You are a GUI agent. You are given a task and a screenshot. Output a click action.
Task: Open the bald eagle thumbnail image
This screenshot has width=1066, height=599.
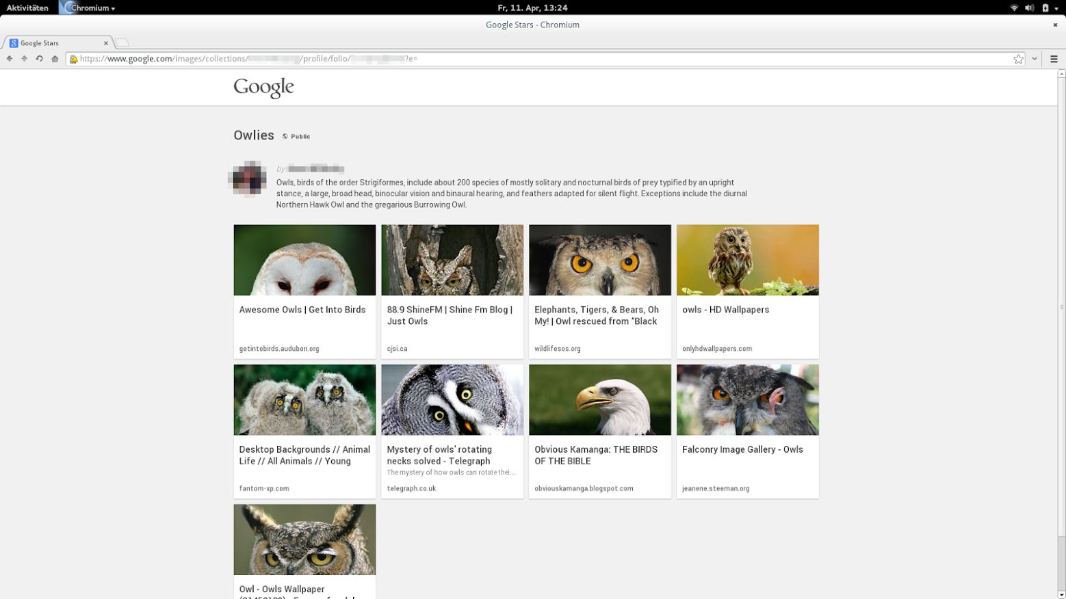tap(600, 399)
